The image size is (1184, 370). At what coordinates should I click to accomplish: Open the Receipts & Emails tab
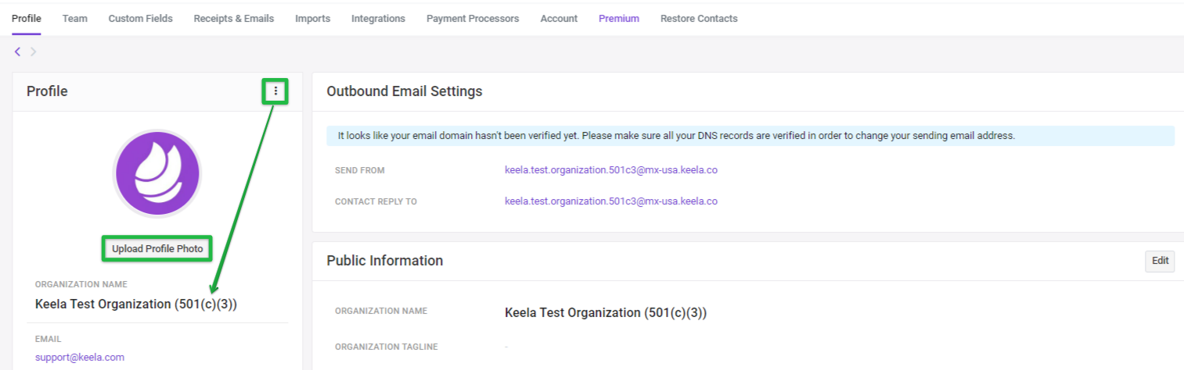pos(234,18)
